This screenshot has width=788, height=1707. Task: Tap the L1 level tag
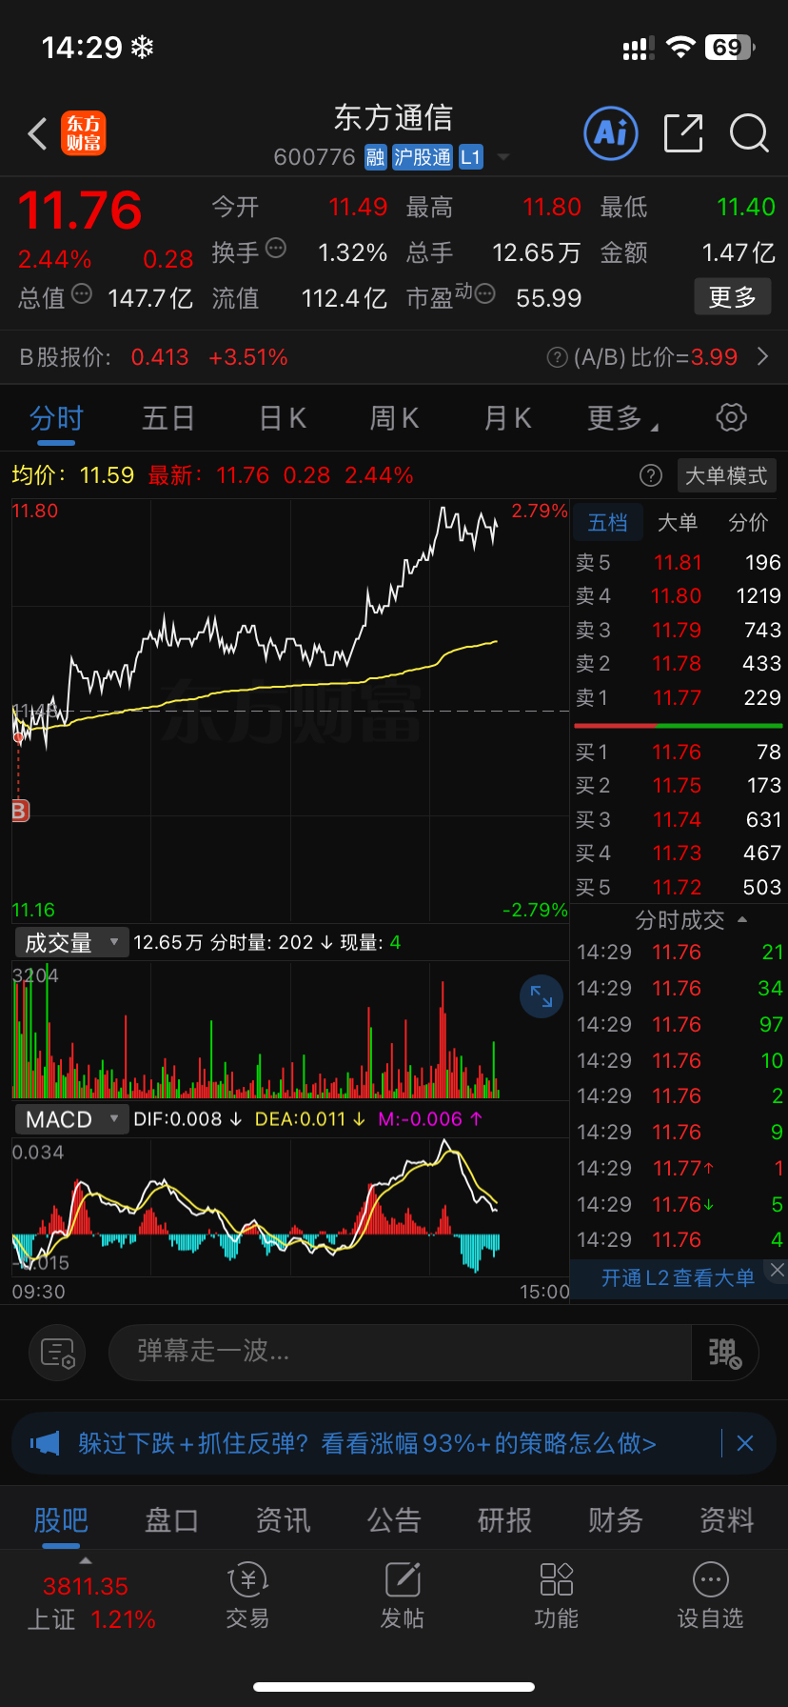(471, 157)
